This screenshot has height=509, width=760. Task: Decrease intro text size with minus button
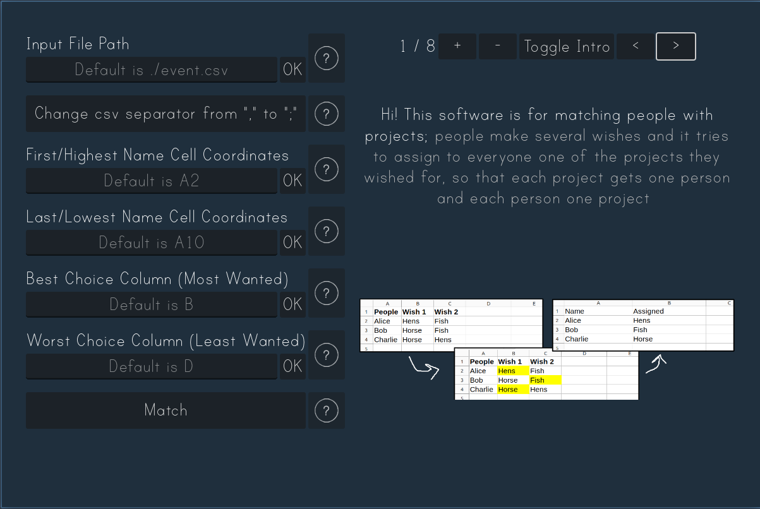click(x=498, y=46)
